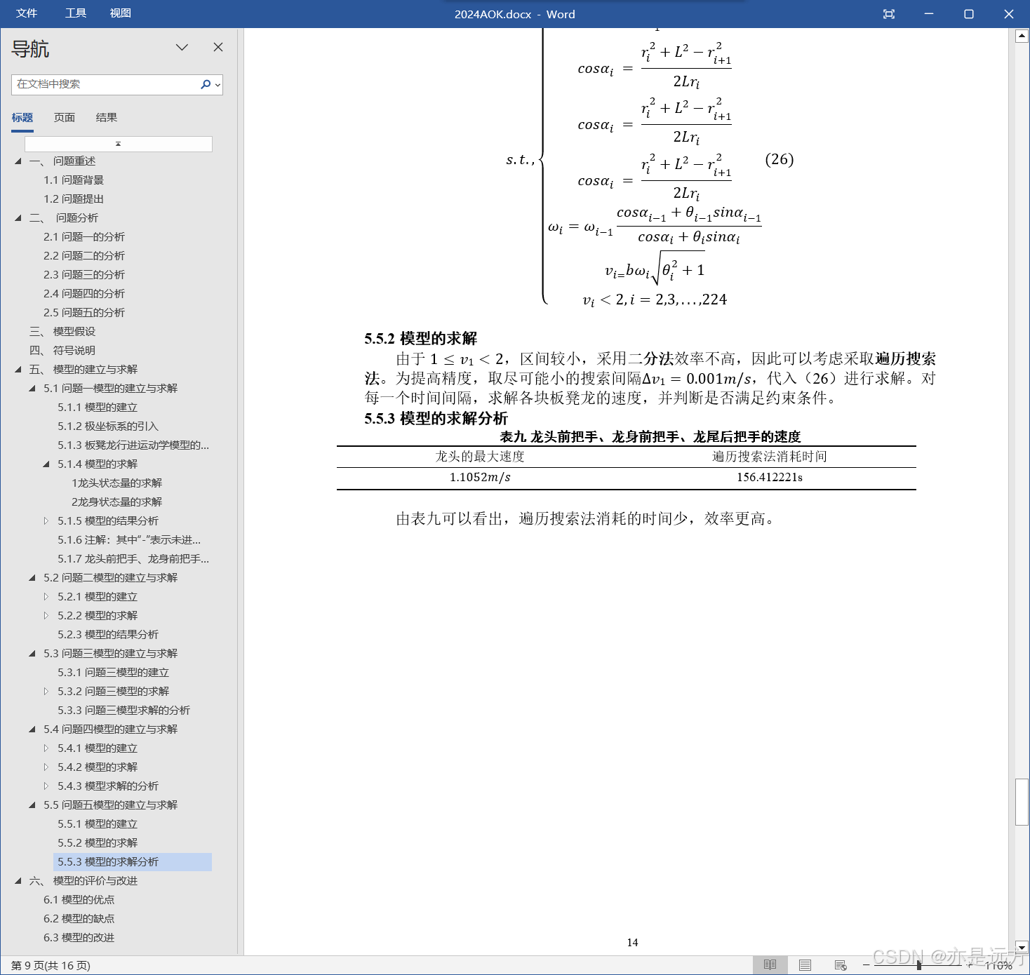Image resolution: width=1030 pixels, height=975 pixels.
Task: Go to heading 5.5.2 模型的求解 in navigation
Action: pyautogui.click(x=98, y=843)
